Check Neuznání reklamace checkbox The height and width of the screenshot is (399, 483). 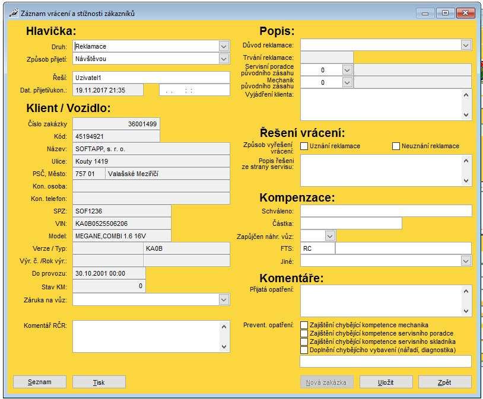point(396,146)
